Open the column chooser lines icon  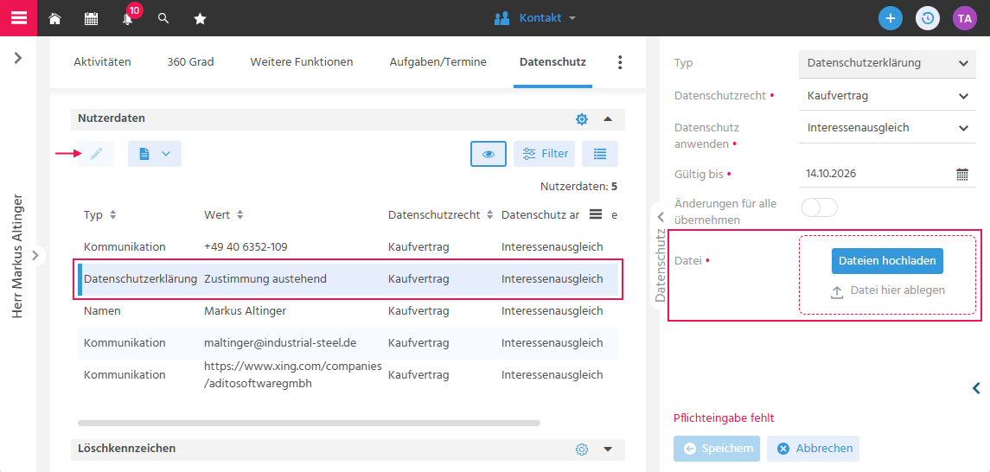pos(595,214)
